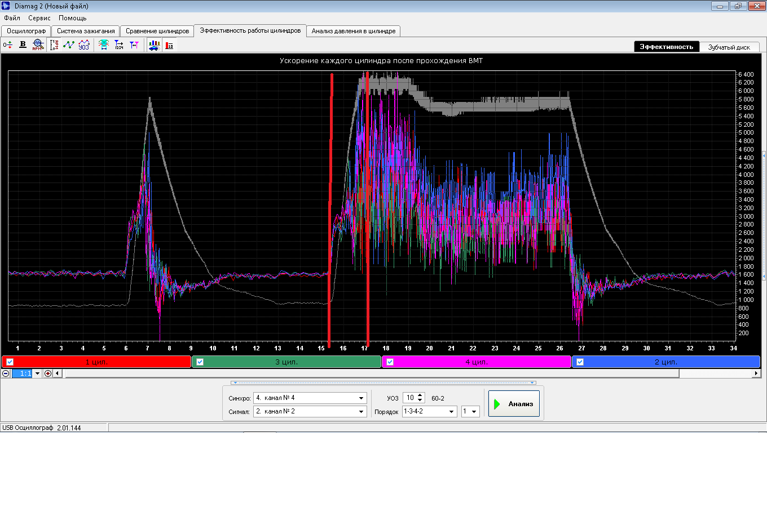Zoom in with the plus magnifier button
Viewport: 767px width, 507px height.
click(48, 373)
